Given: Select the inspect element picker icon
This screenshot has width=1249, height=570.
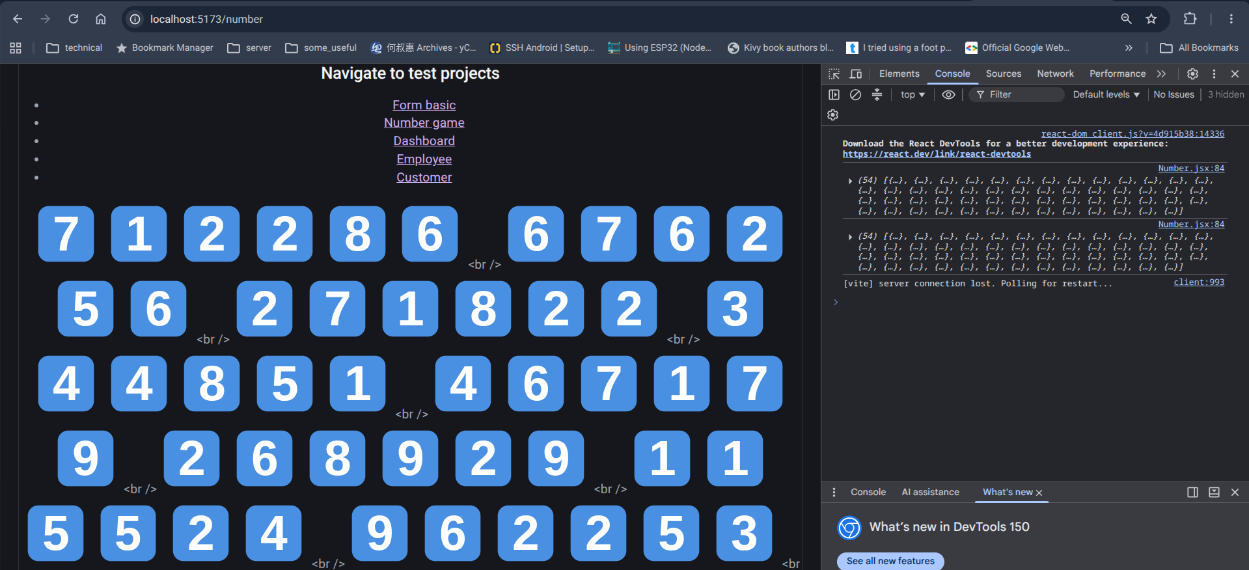Looking at the screenshot, I should [x=834, y=74].
